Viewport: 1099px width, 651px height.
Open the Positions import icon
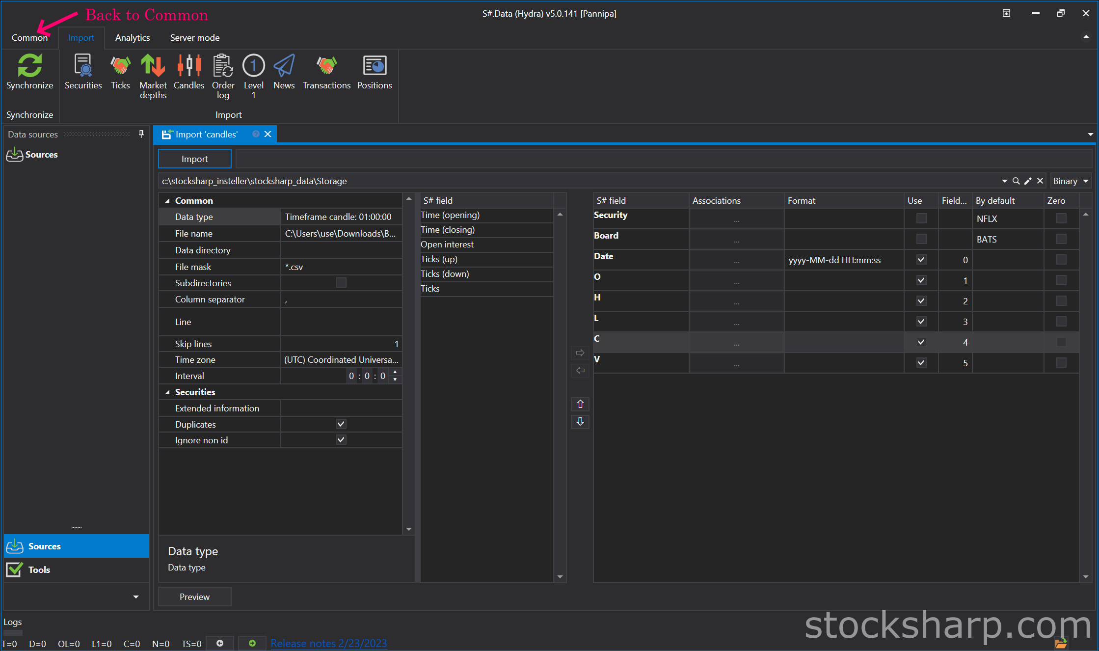pyautogui.click(x=374, y=66)
